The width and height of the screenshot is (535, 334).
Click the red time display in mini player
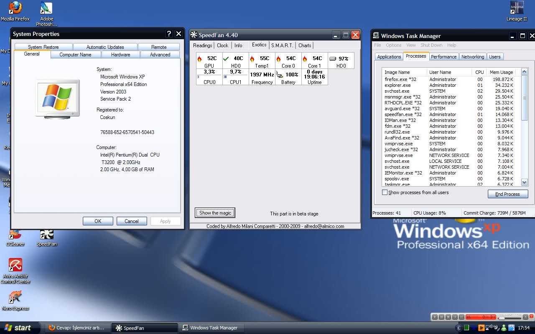pos(481,317)
